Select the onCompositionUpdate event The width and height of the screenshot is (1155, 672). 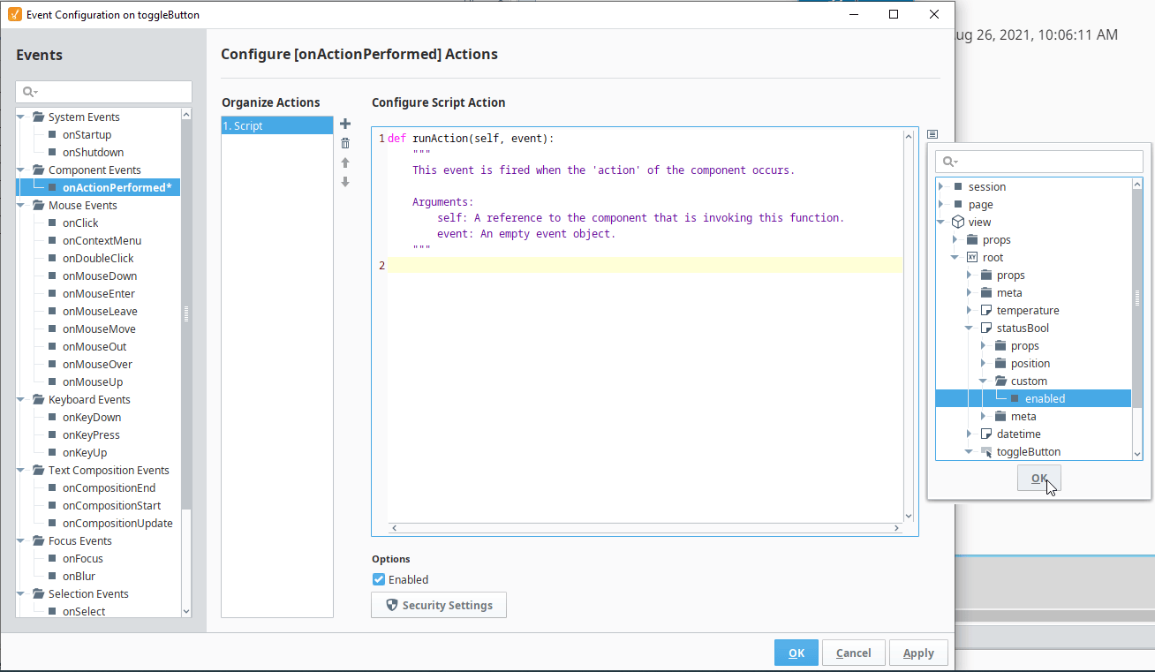point(117,523)
